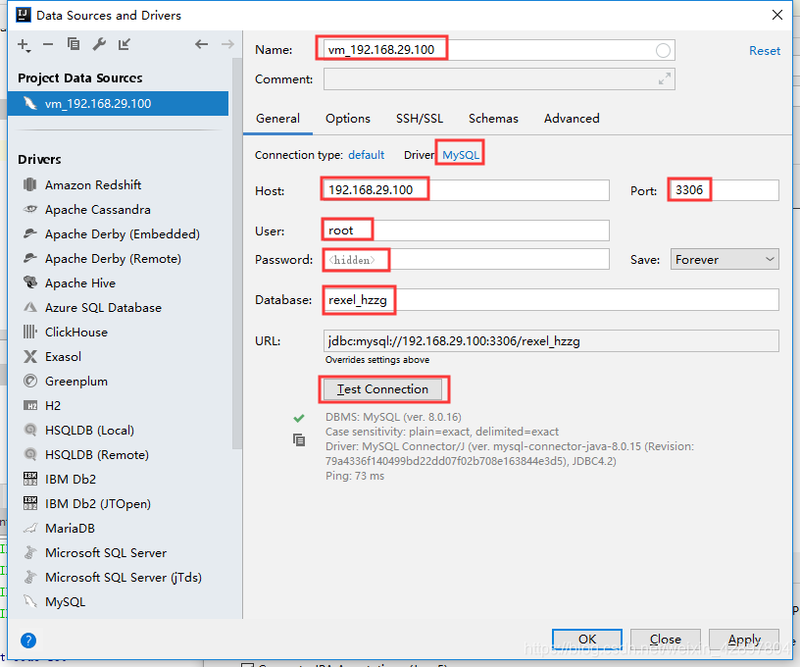
Task: Click into the Port field
Action: click(x=724, y=190)
